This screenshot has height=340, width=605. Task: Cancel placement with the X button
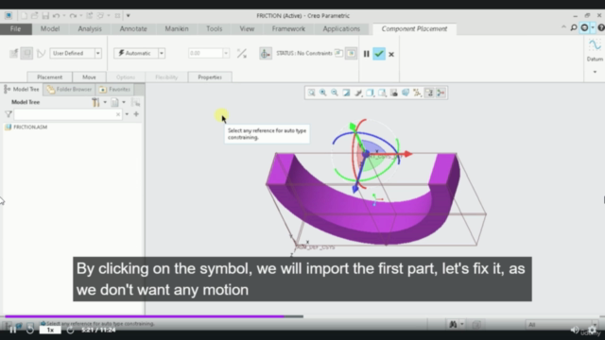(391, 55)
